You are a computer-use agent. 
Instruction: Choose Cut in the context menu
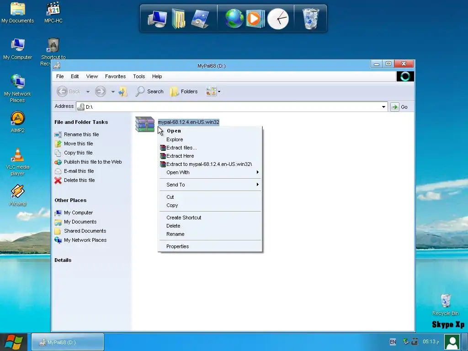pyautogui.click(x=210, y=197)
